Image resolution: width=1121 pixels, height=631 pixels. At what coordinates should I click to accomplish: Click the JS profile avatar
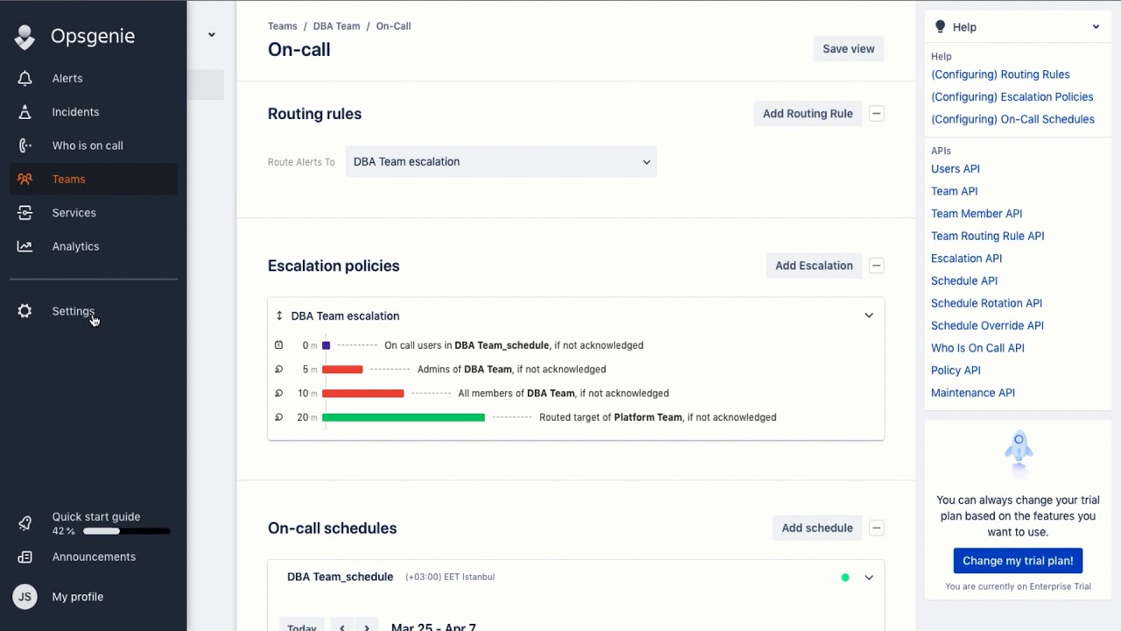(x=25, y=597)
